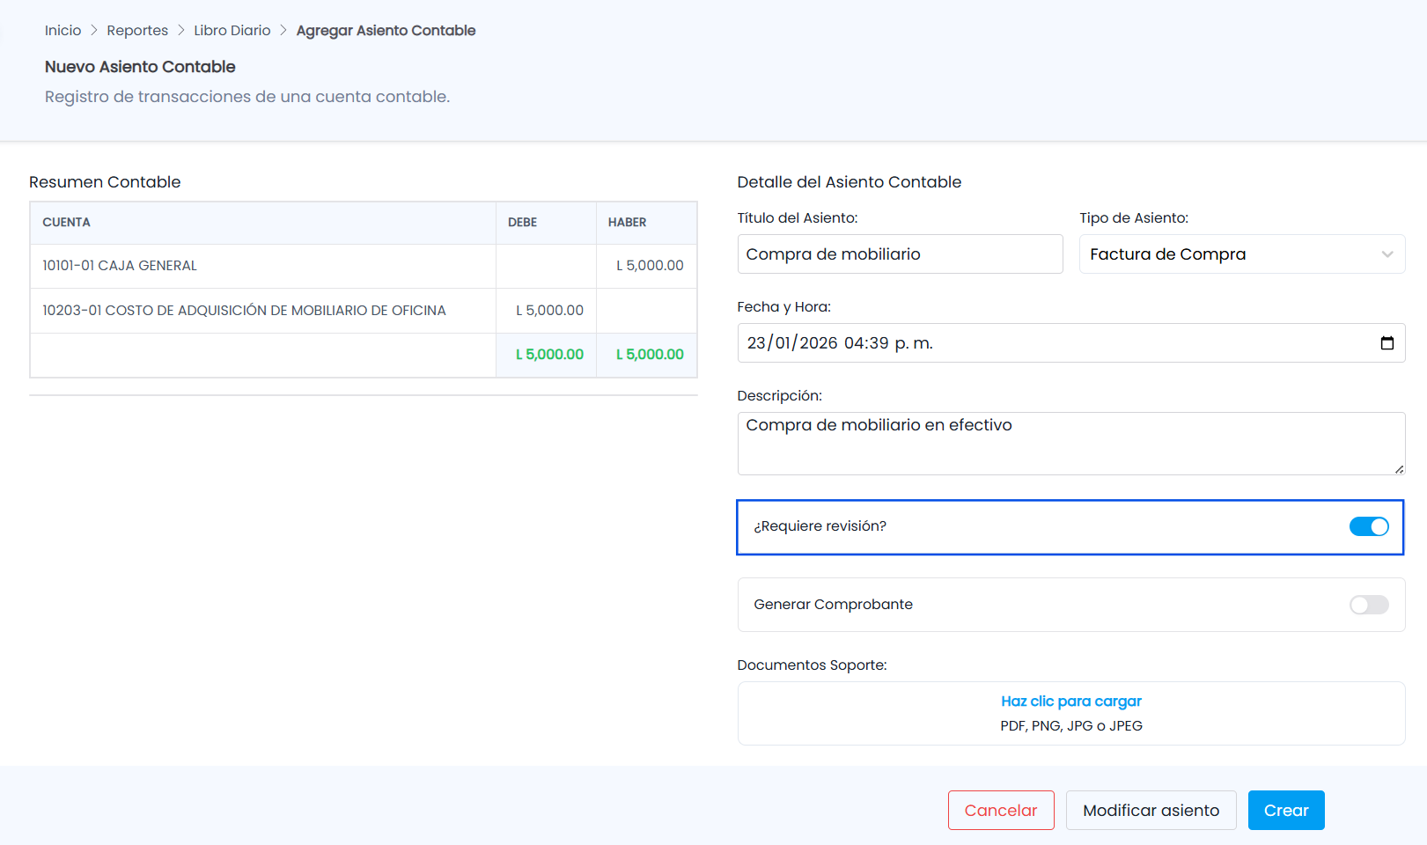Open the Tipo de Asiento dropdown
The image size is (1427, 845).
point(1242,254)
